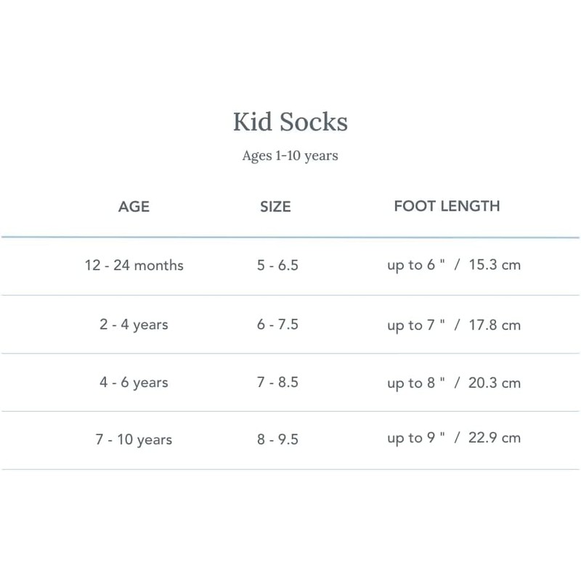Click foot length up to 8" / 20.3 cm
This screenshot has height=581, width=581.
(x=453, y=382)
